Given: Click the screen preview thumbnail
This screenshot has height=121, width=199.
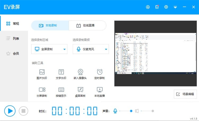Looking at the screenshot, I should click(x=155, y=54).
